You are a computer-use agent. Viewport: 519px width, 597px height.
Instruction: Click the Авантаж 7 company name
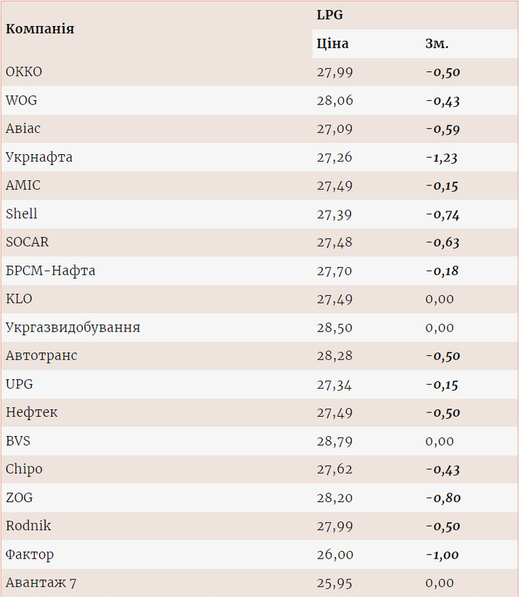click(x=41, y=583)
